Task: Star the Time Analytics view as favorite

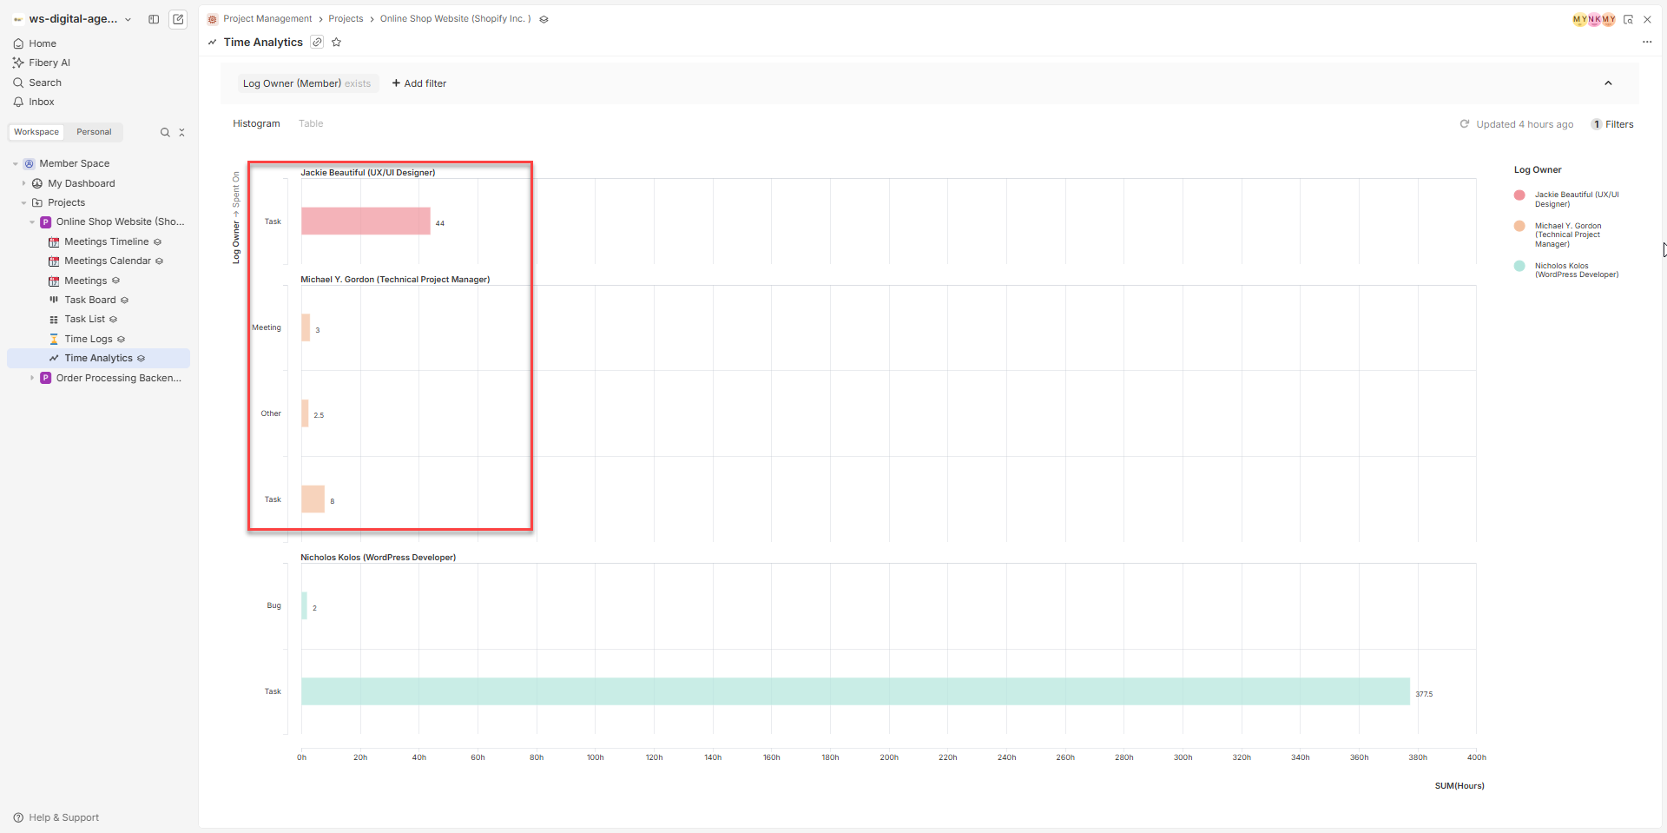Action: (x=336, y=42)
